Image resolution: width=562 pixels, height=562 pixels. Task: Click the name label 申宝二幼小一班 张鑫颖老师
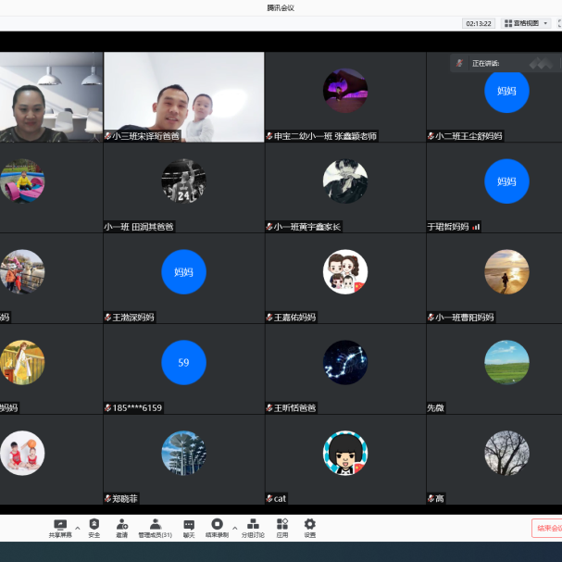click(x=325, y=136)
